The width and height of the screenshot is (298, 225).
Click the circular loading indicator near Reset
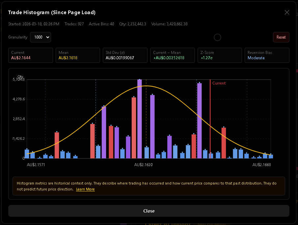(217, 37)
